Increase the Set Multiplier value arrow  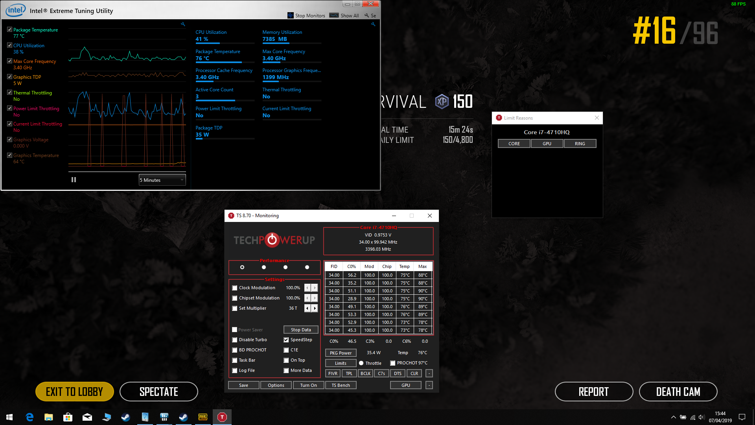(x=315, y=308)
